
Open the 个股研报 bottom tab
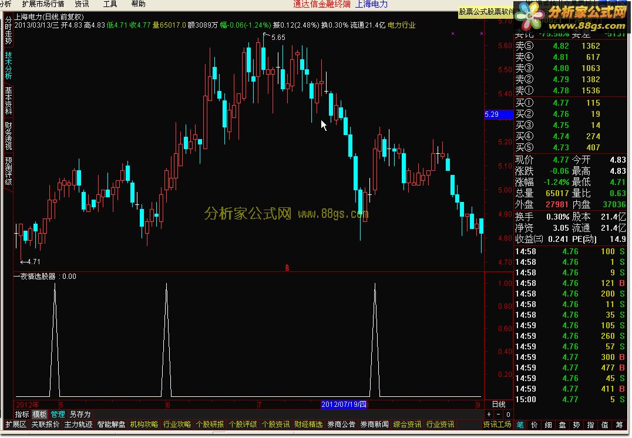pos(210,424)
